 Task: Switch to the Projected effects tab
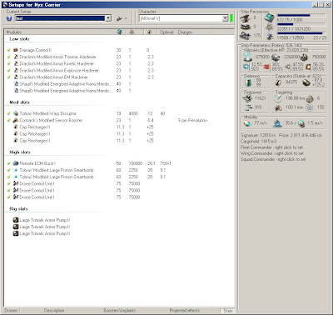click(x=184, y=311)
